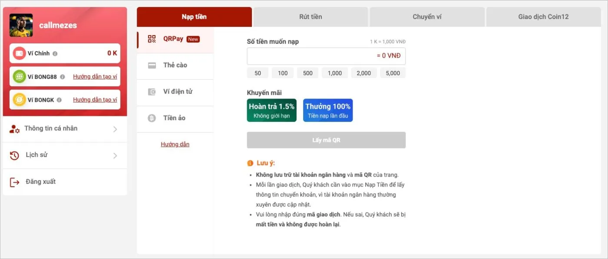Click the info icon beside Ví BONG88
Viewport: 608px width, 259px height.
click(63, 77)
